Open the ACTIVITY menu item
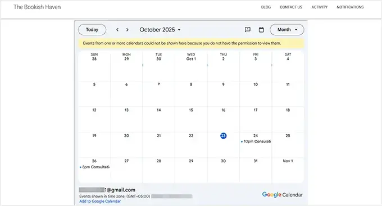The width and height of the screenshot is (382, 206). point(320,7)
